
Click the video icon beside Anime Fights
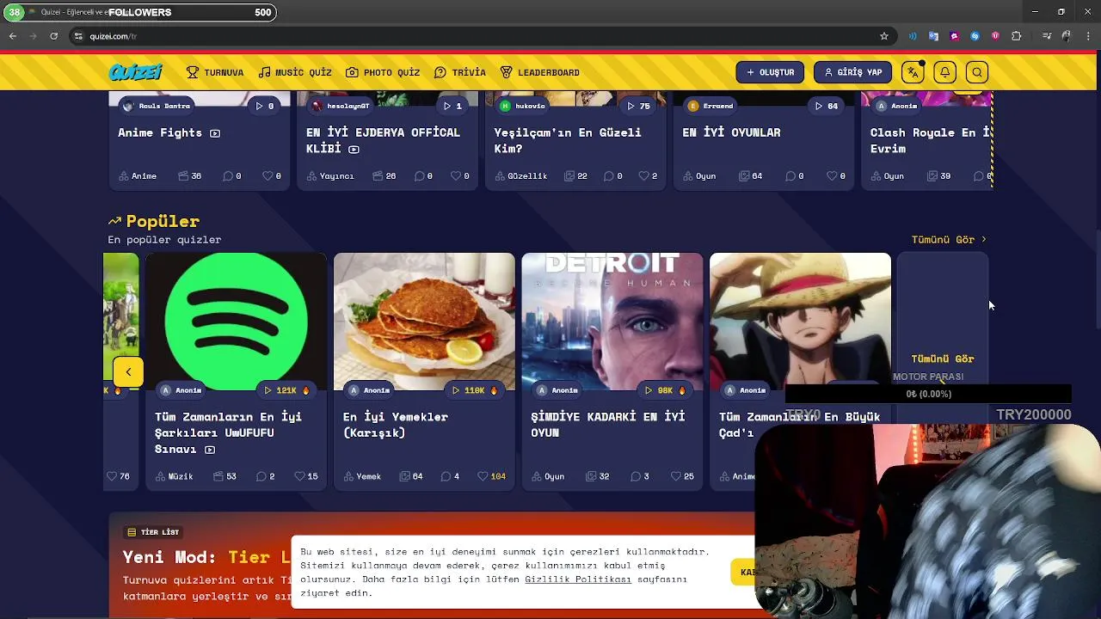pos(215,133)
